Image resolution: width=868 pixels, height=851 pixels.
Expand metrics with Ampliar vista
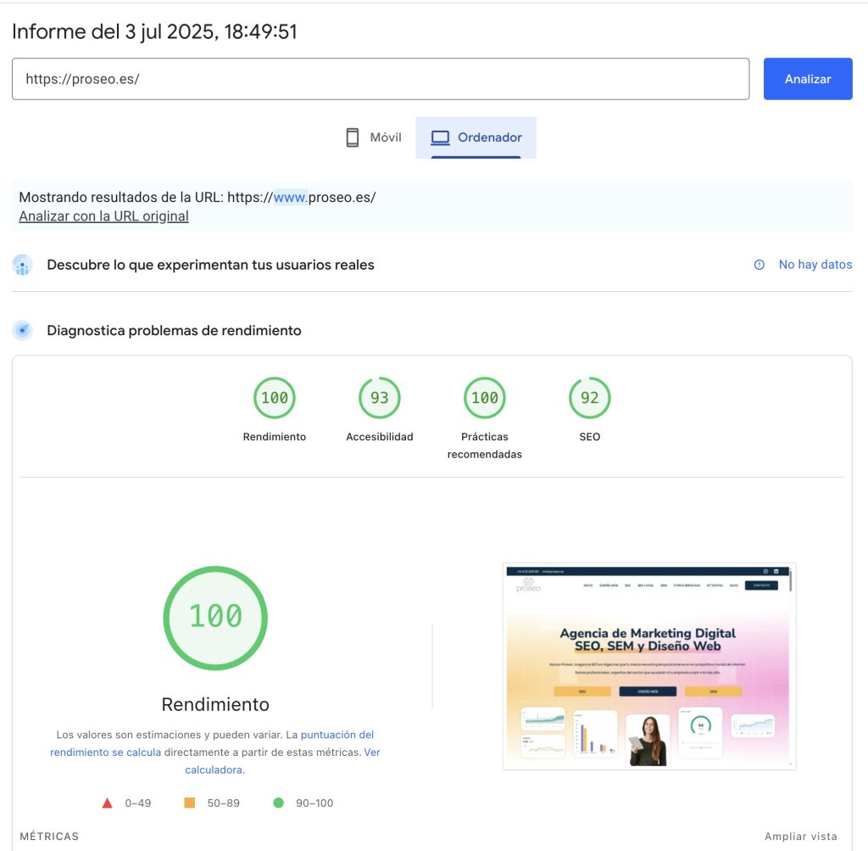pyautogui.click(x=800, y=836)
